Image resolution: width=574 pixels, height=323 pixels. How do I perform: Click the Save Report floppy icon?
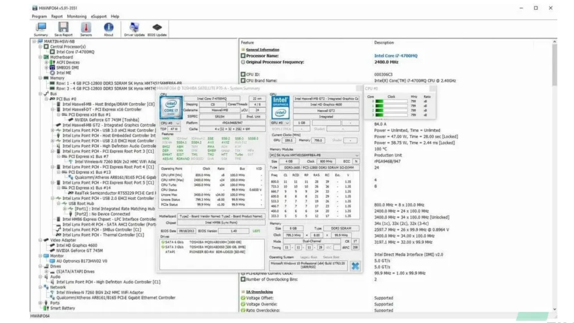[x=63, y=27]
